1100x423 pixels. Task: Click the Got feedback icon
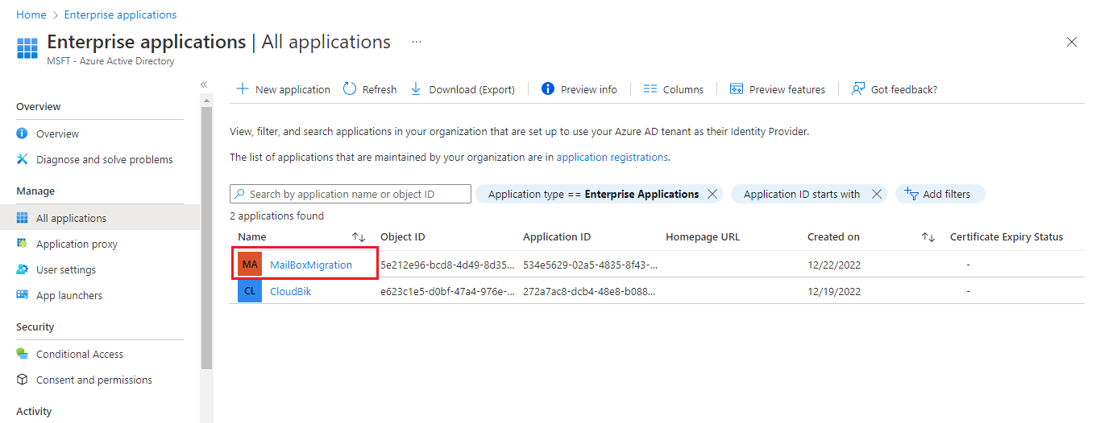pos(858,89)
